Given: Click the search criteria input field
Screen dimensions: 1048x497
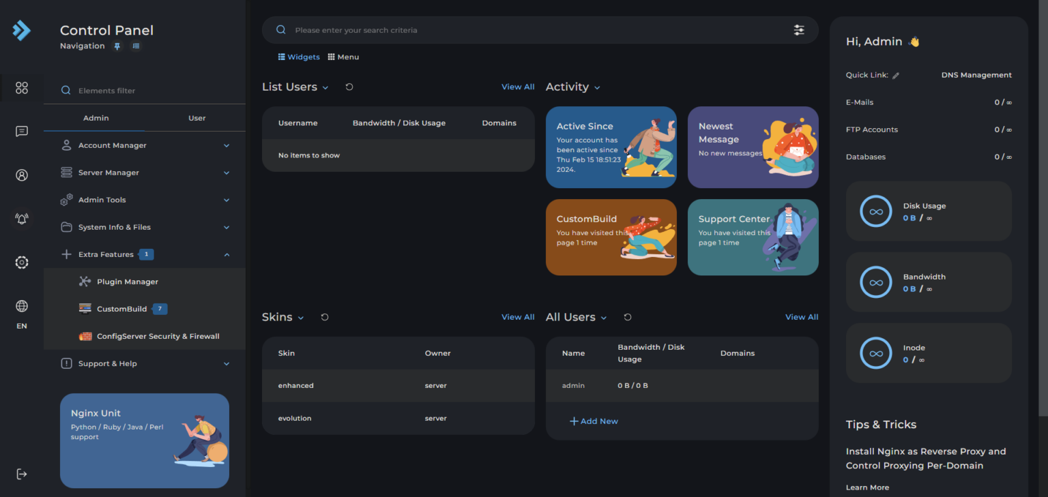Looking at the screenshot, I should click(532, 30).
